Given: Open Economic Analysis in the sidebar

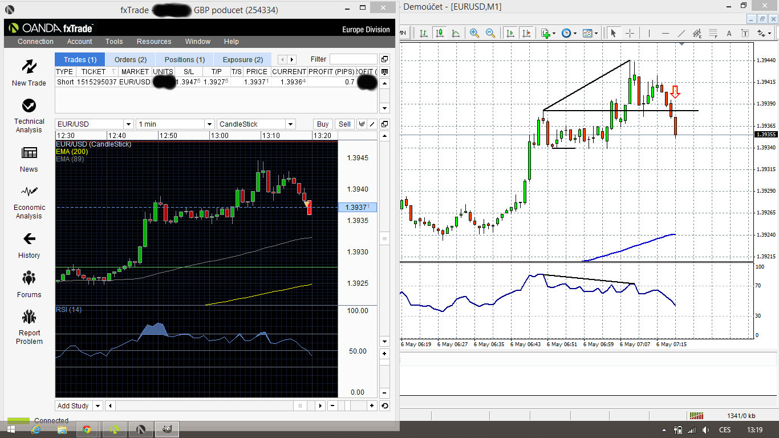Looking at the screenshot, I should 29,202.
